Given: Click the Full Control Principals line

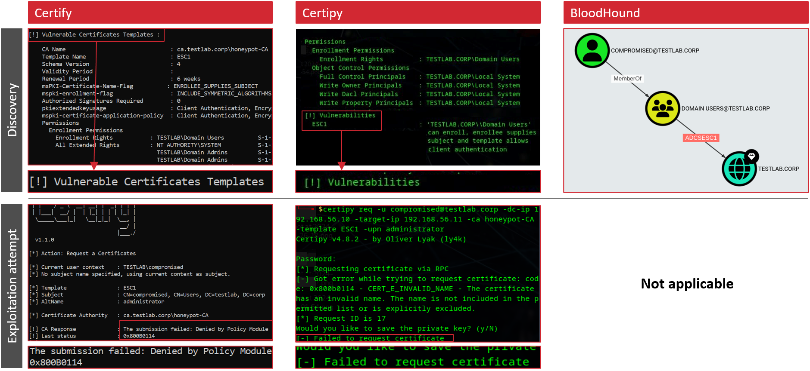Looking at the screenshot, I should point(420,77).
